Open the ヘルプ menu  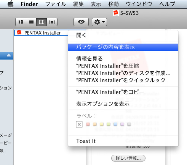click(167, 4)
